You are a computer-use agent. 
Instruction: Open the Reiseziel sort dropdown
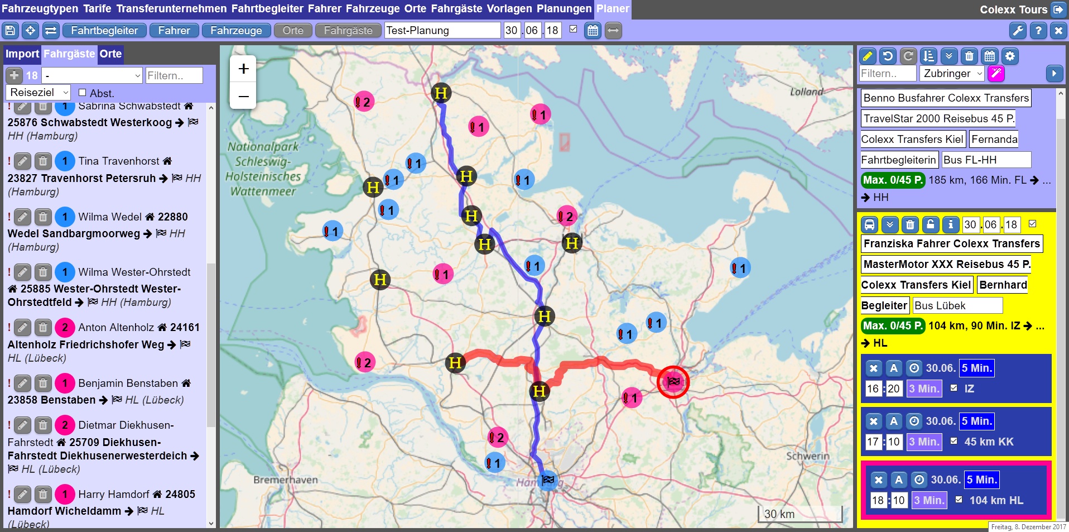coord(38,93)
